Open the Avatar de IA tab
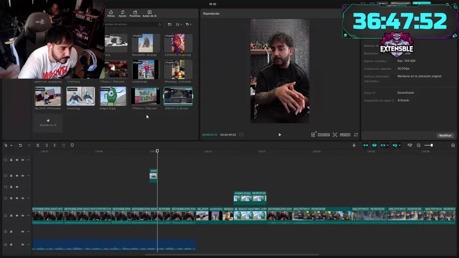Viewport: 459px width, 258px height. coord(150,14)
